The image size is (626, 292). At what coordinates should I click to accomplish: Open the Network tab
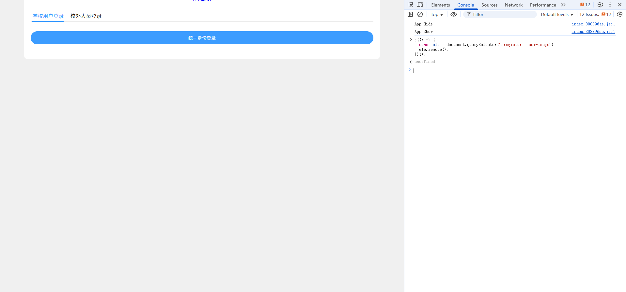click(513, 5)
